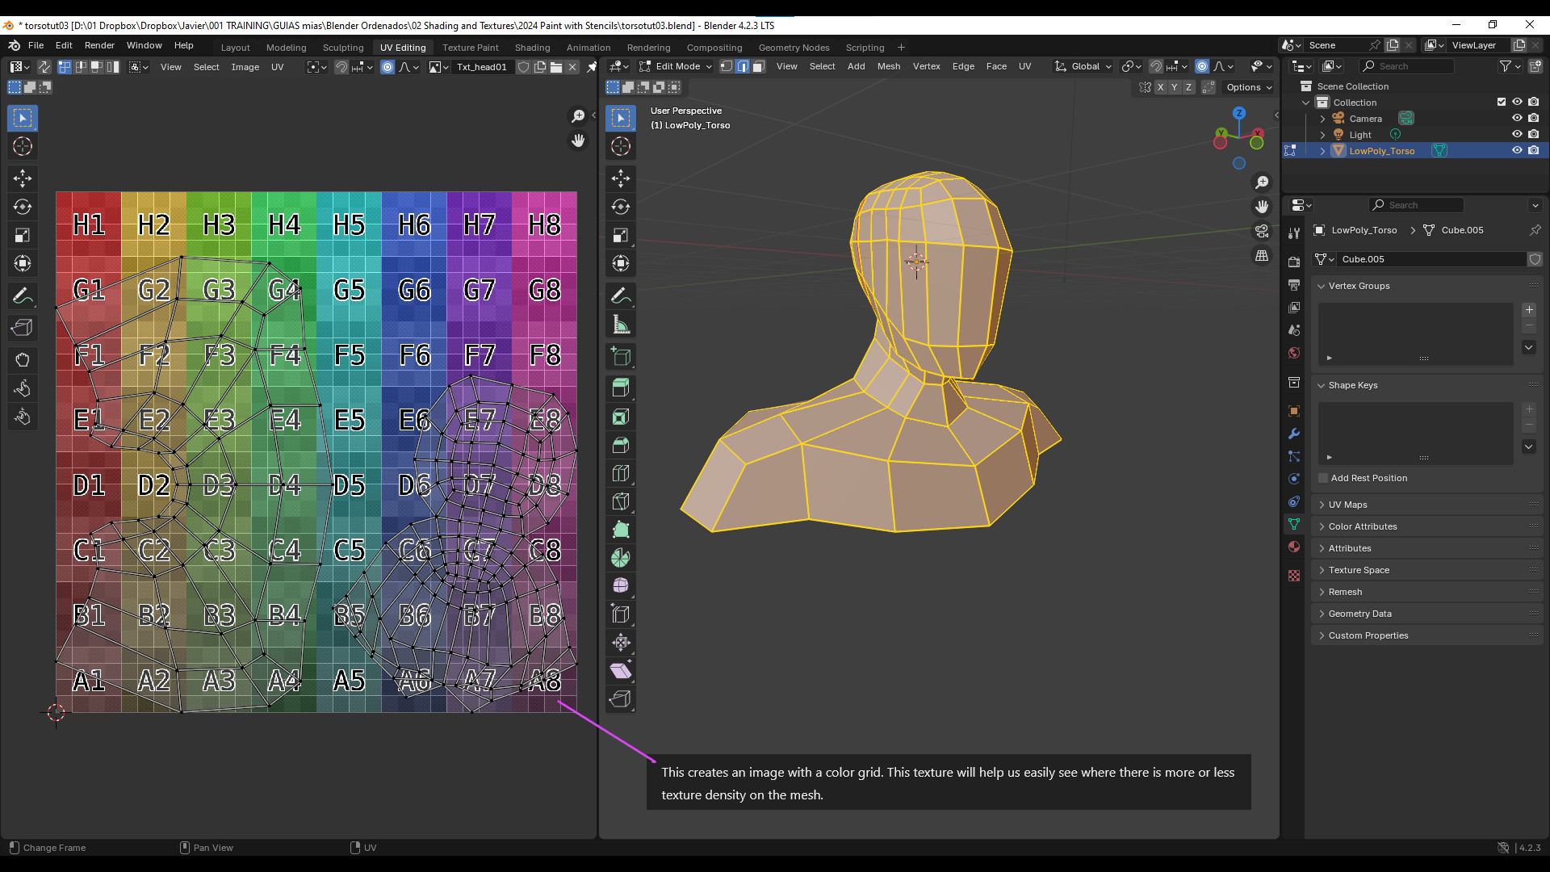Select the Move tool in UV editor
Image resolution: width=1550 pixels, height=872 pixels.
pyautogui.click(x=23, y=178)
